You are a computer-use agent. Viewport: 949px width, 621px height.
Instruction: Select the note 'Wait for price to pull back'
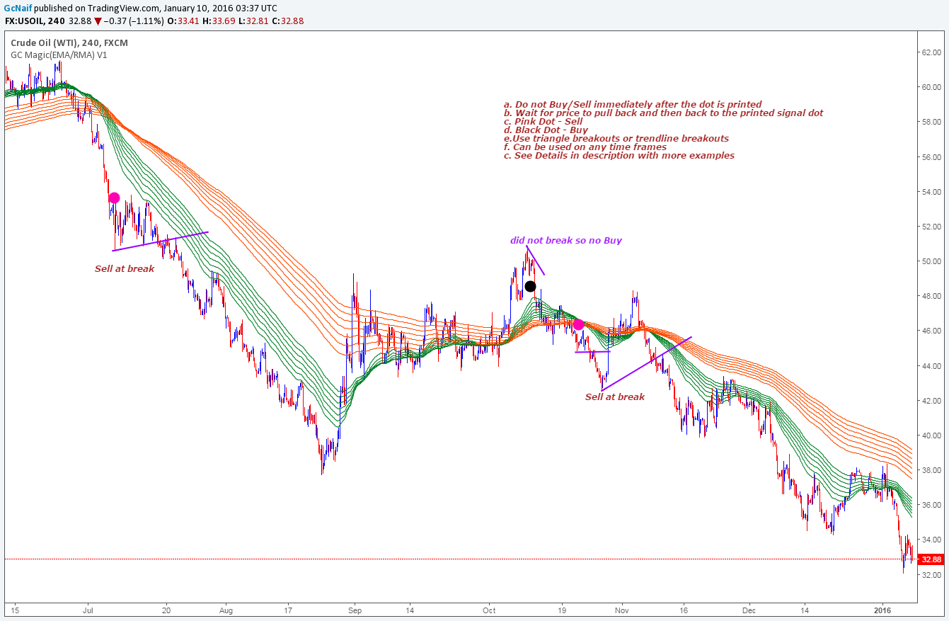point(664,113)
